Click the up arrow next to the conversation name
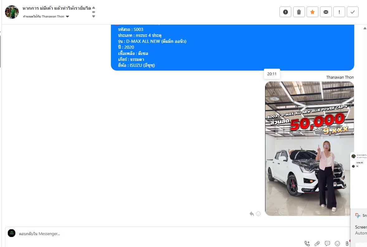367x247 pixels. pyautogui.click(x=94, y=8)
